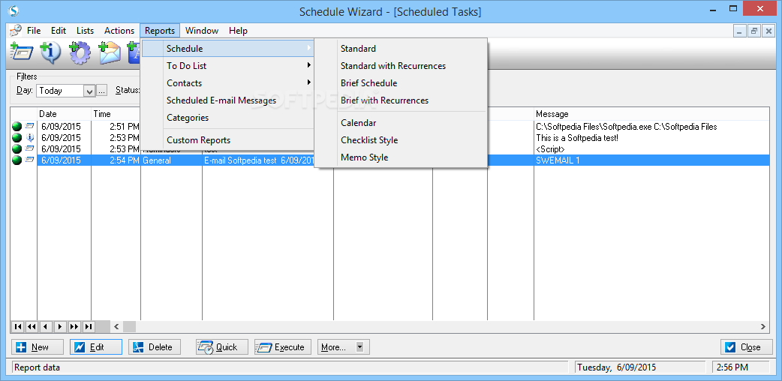Click the Message column header
782x381 pixels.
[x=651, y=114]
